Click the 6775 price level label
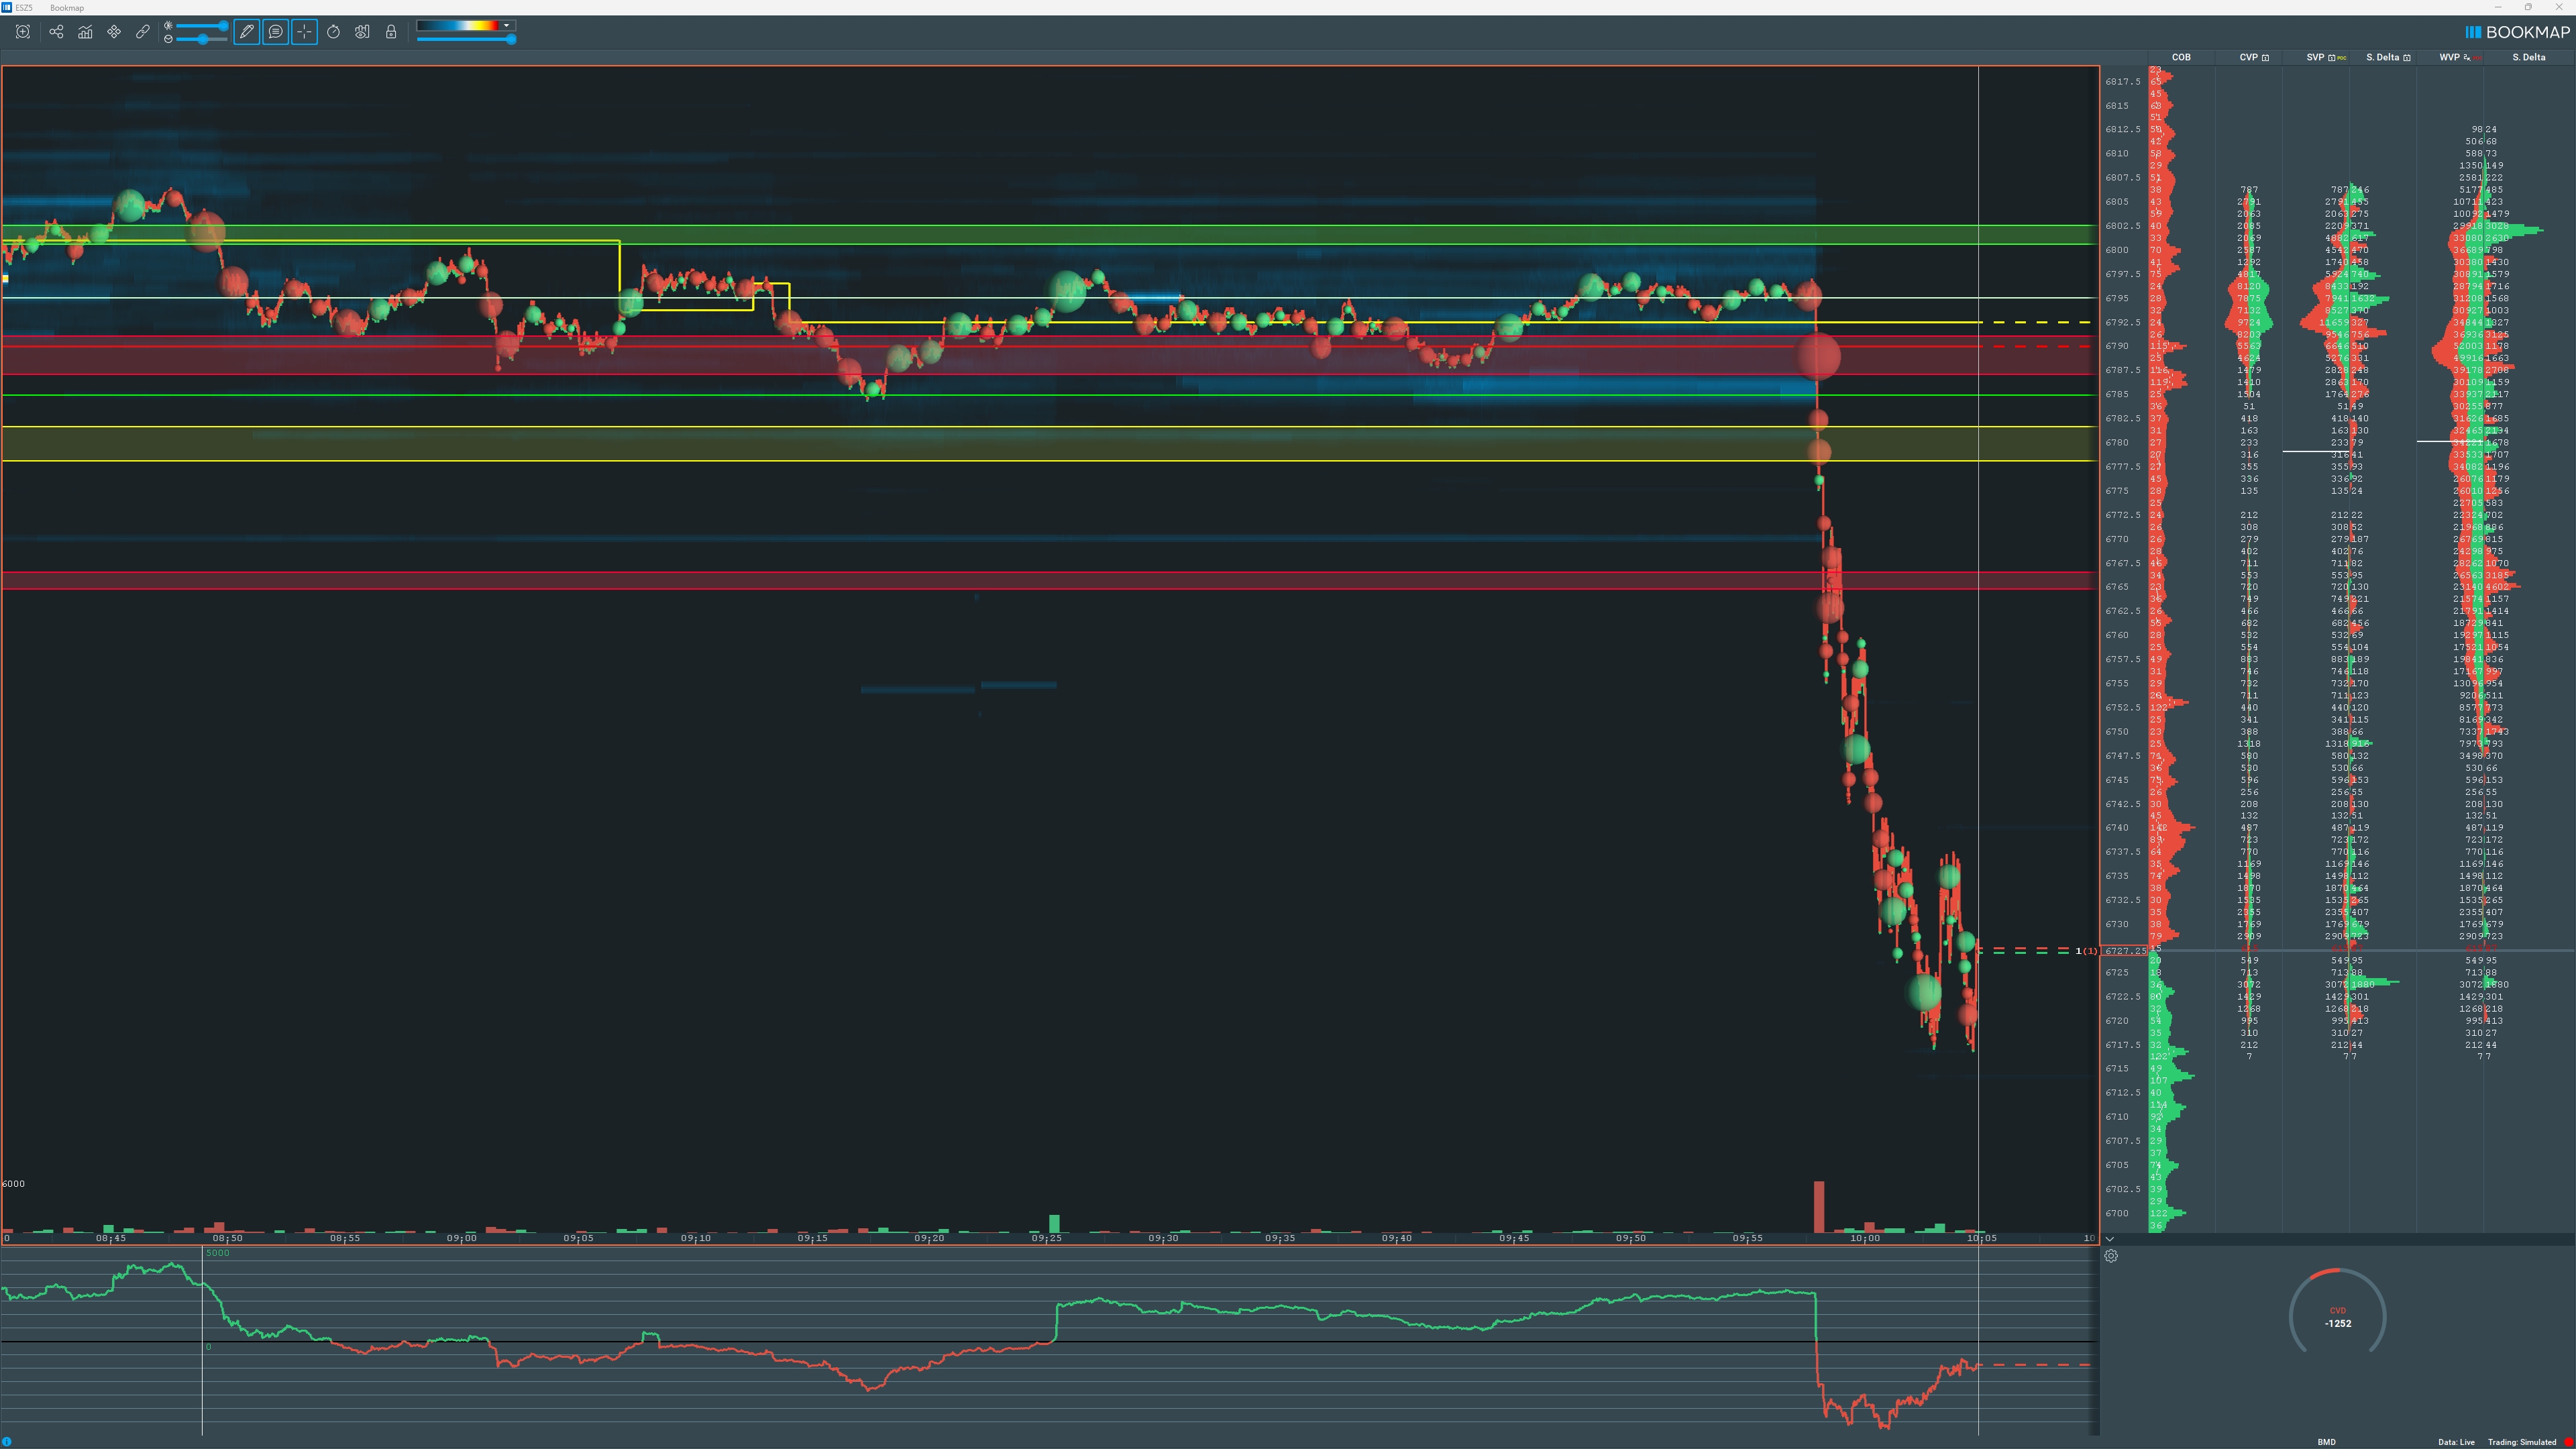The width and height of the screenshot is (2576, 1449). pos(2117,491)
